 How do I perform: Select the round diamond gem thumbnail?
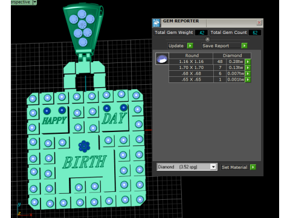(162, 59)
